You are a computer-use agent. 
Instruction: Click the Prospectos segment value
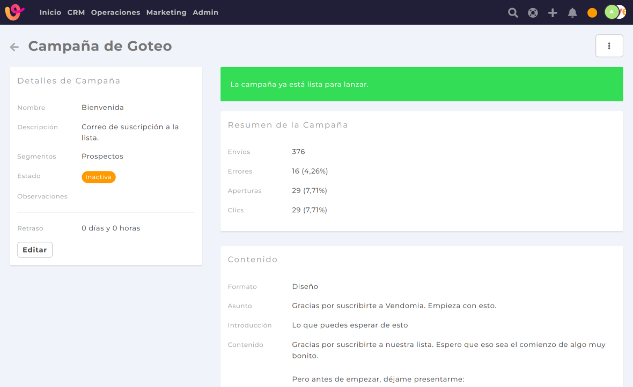pyautogui.click(x=102, y=157)
